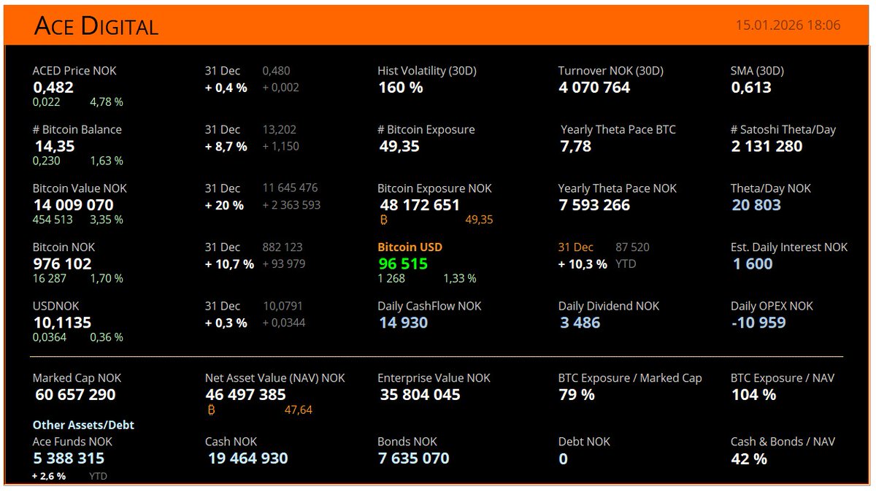
Task: Click the 79 % BTC Exposure ratio
Action: pos(577,395)
